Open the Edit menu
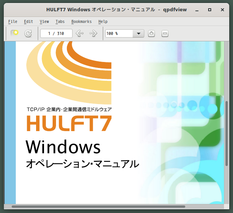The height and width of the screenshot is (213, 233). tap(29, 21)
